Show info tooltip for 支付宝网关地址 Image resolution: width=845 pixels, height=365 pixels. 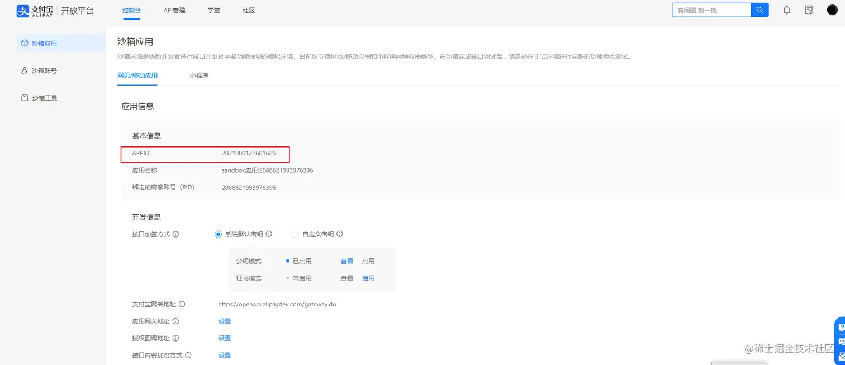[182, 305]
